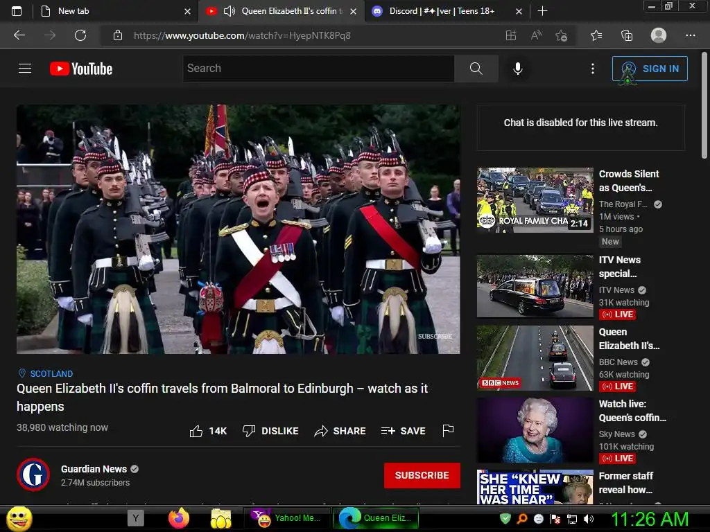Image resolution: width=710 pixels, height=532 pixels.
Task: Click the browser address bar URL
Action: point(242,35)
